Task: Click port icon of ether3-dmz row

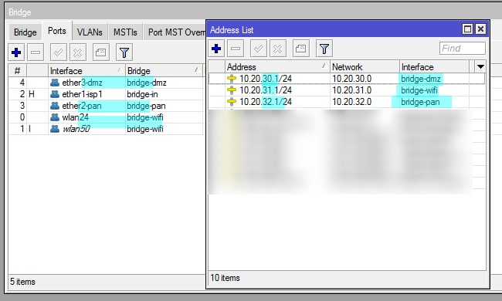Action: 55,83
